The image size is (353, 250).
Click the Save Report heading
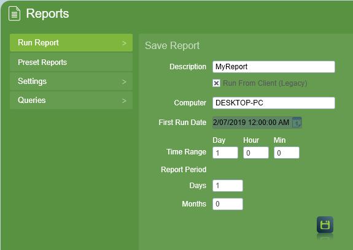click(173, 45)
